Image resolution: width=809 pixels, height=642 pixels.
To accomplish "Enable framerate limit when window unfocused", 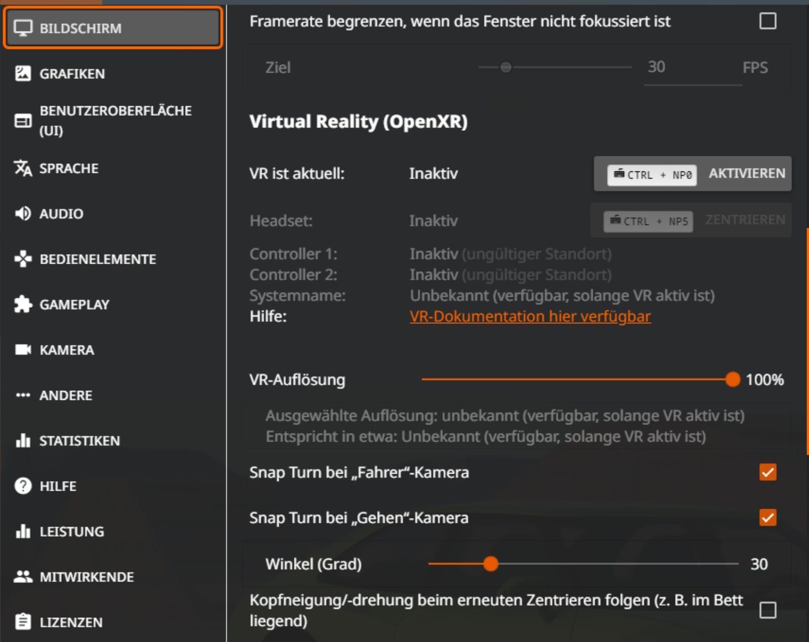I will 768,21.
